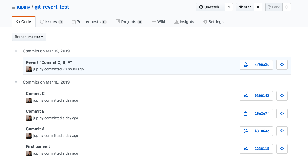View watchers count 1

coord(229,7)
